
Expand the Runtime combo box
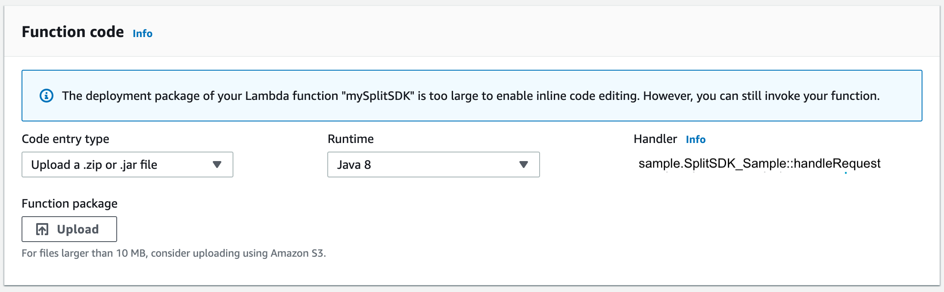tap(433, 165)
